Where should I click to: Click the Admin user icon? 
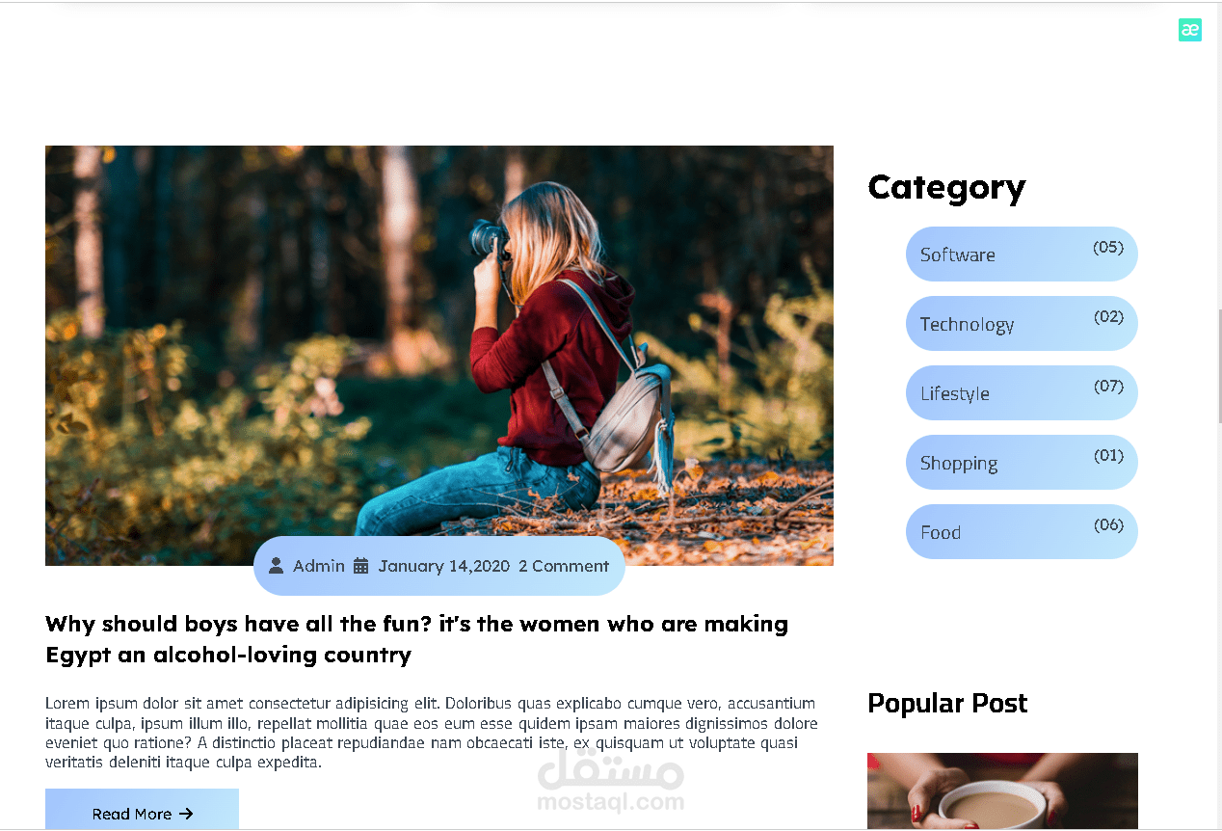[276, 566]
